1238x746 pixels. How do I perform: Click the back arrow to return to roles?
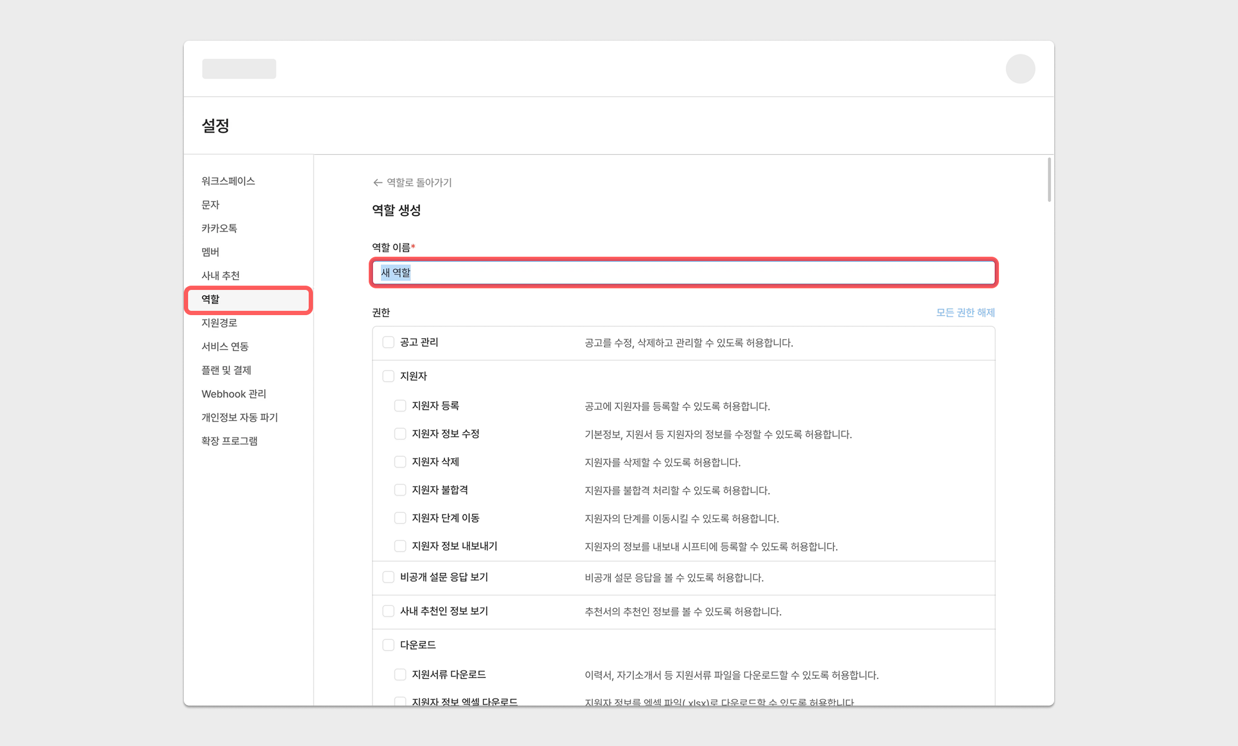[x=377, y=183]
